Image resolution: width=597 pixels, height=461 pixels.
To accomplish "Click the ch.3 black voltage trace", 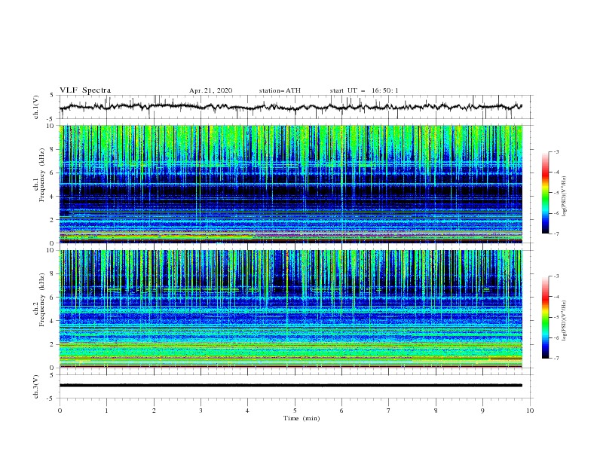I will point(291,386).
